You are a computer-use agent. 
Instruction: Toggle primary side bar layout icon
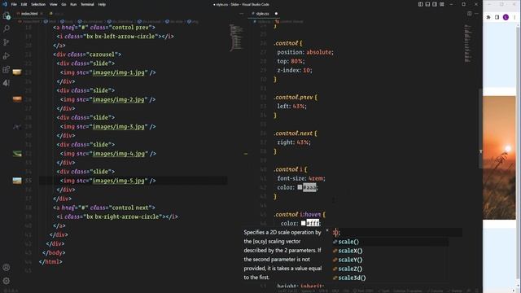(x=420, y=4)
